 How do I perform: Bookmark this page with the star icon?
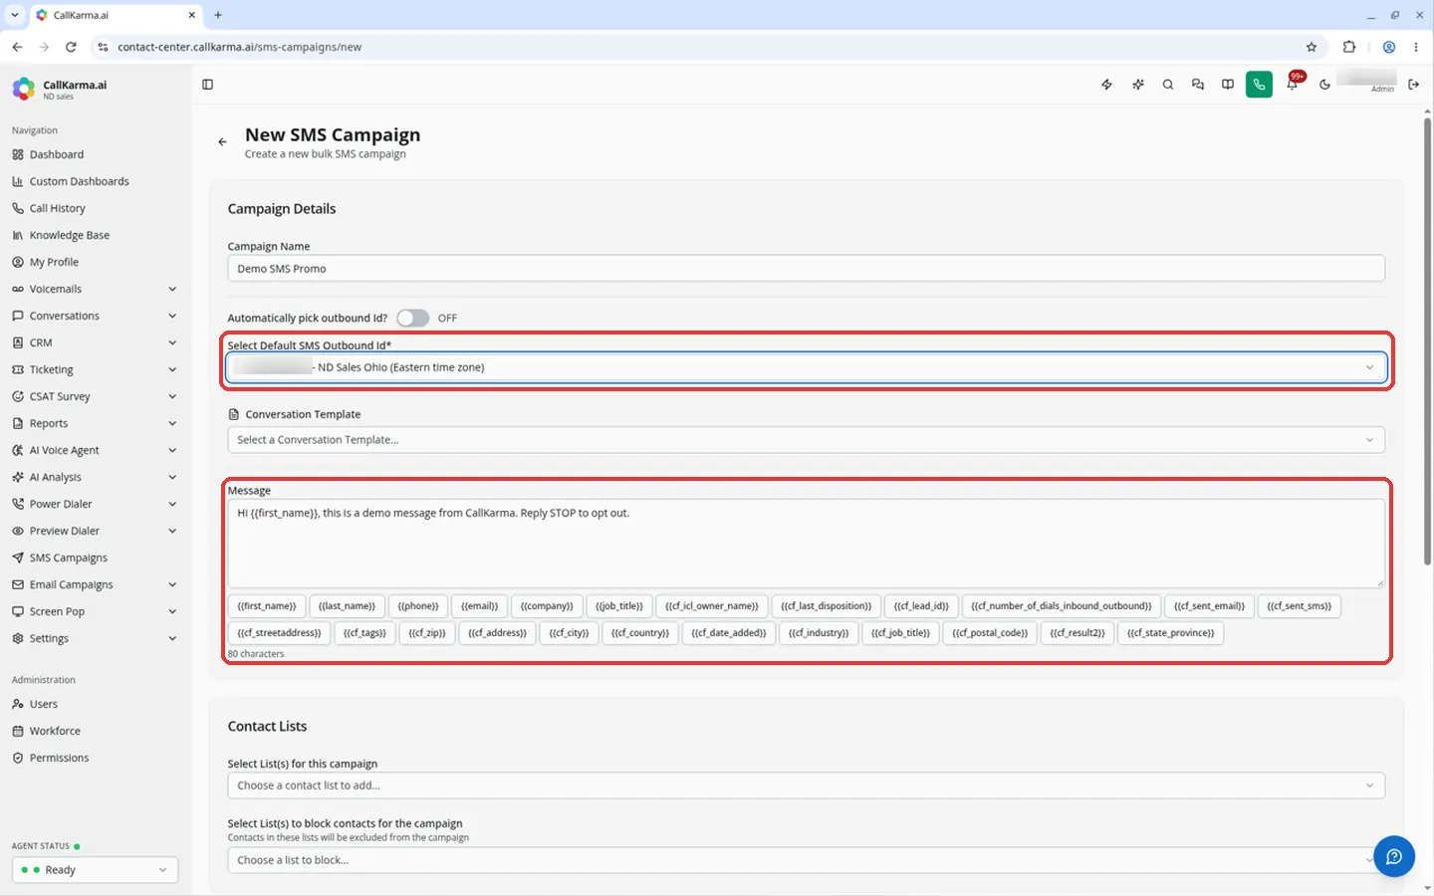pyautogui.click(x=1312, y=47)
